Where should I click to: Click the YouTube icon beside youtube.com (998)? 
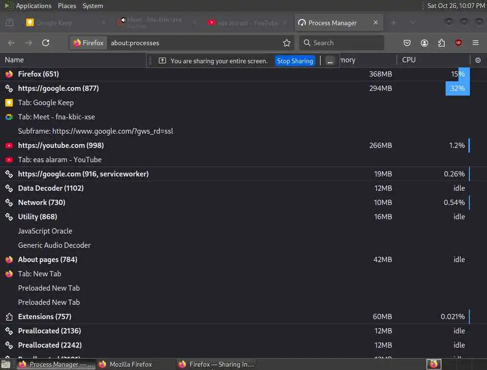[x=9, y=146]
